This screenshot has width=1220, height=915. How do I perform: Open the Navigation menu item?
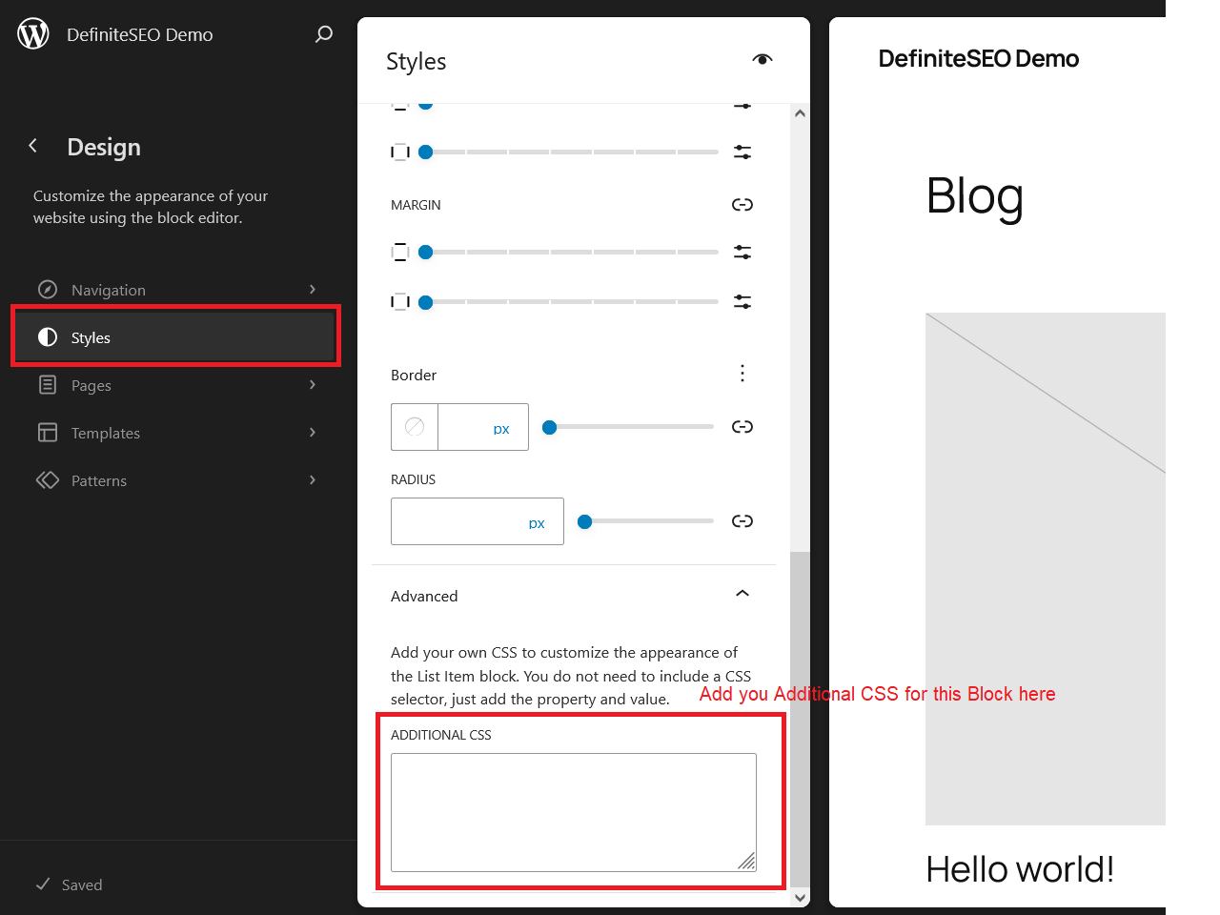pyautogui.click(x=176, y=290)
